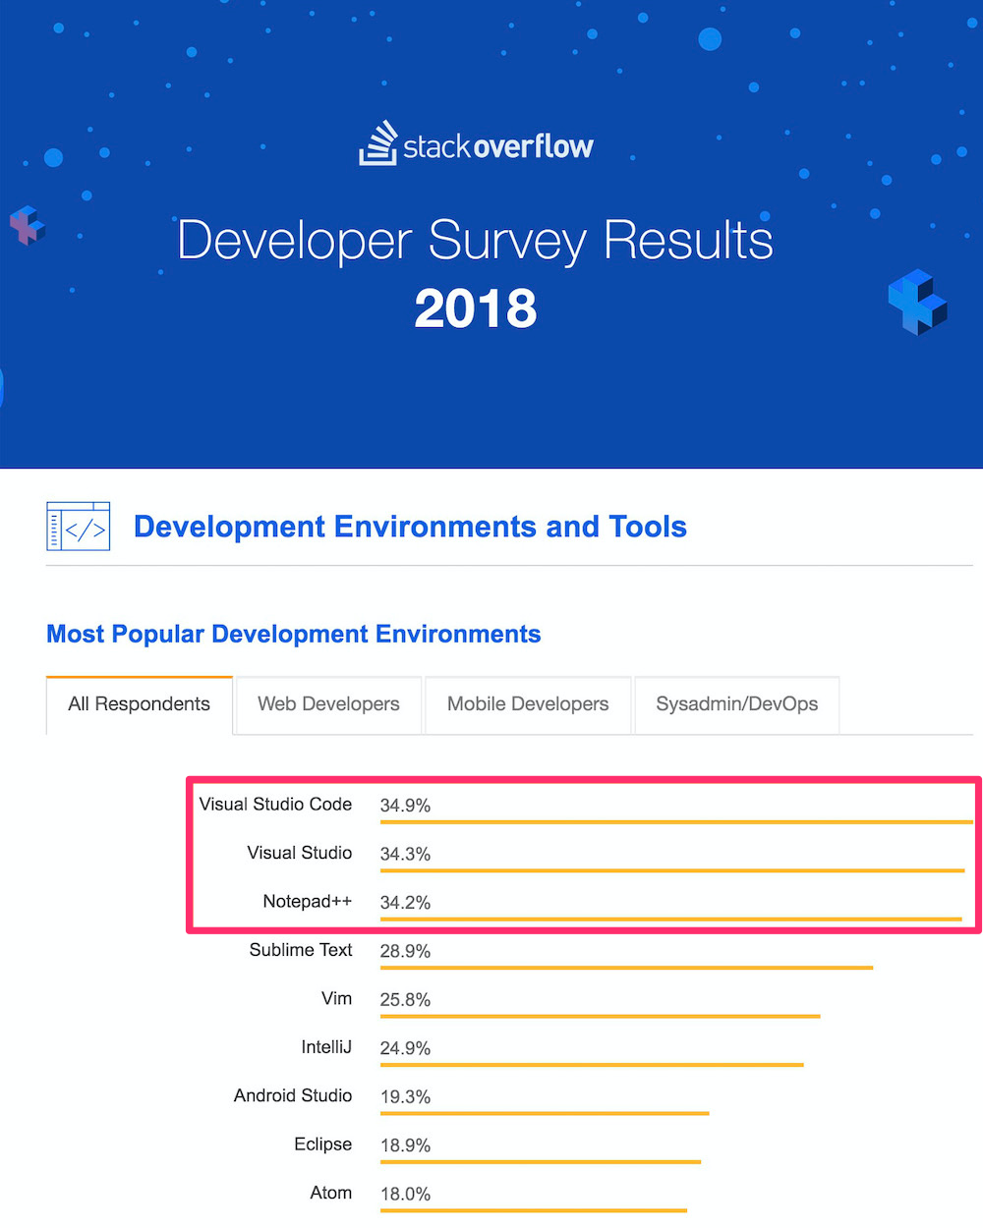Screen dimensions: 983x1228
Task: Click the Development Environments and Tools heading
Action: click(410, 527)
